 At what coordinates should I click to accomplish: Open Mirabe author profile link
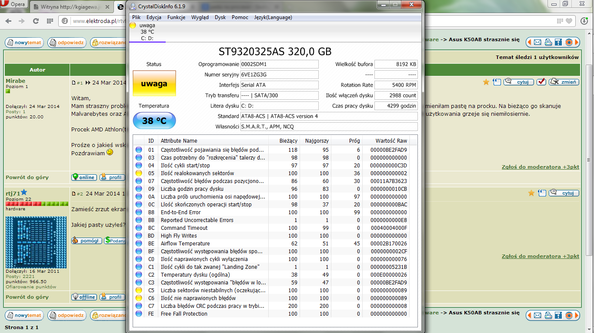pyautogui.click(x=16, y=81)
